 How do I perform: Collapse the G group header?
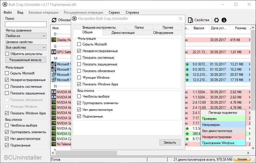point(55,46)
